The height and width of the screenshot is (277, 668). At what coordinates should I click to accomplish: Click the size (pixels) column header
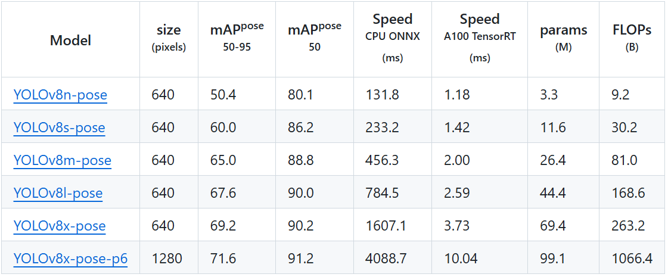[169, 38]
